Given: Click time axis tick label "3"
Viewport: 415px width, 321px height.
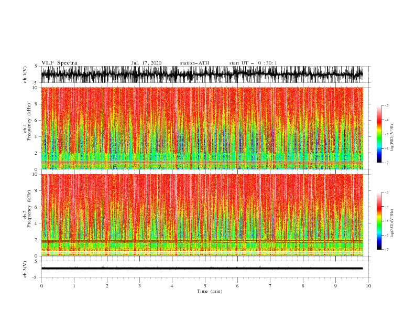Looking at the screenshot, I should tap(139, 286).
